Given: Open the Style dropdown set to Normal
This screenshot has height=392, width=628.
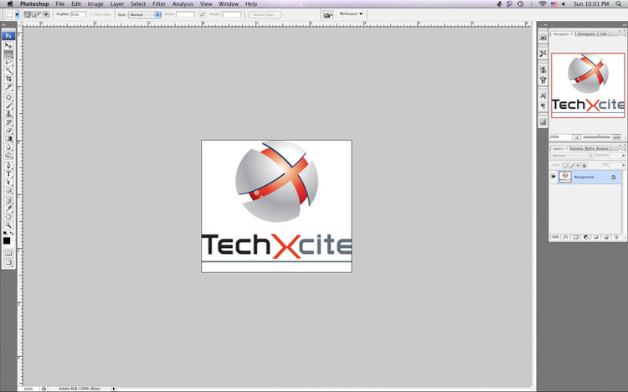Looking at the screenshot, I should (x=145, y=14).
